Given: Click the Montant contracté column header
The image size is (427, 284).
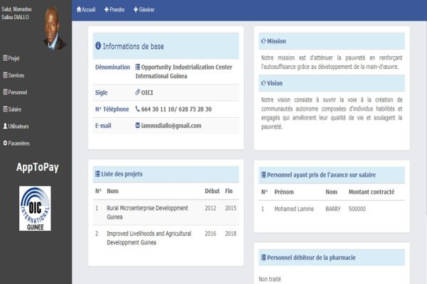Looking at the screenshot, I should coord(371,192).
